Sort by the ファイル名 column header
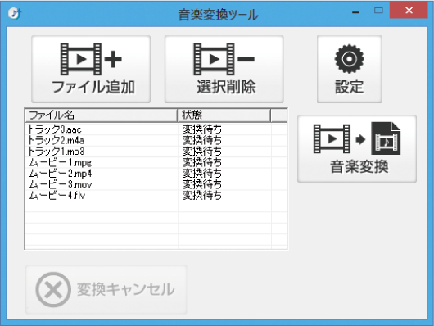Viewport: 434px width, 326px height. pyautogui.click(x=101, y=115)
